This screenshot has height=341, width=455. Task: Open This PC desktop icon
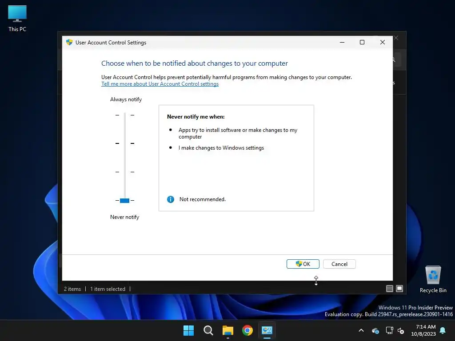pyautogui.click(x=17, y=18)
